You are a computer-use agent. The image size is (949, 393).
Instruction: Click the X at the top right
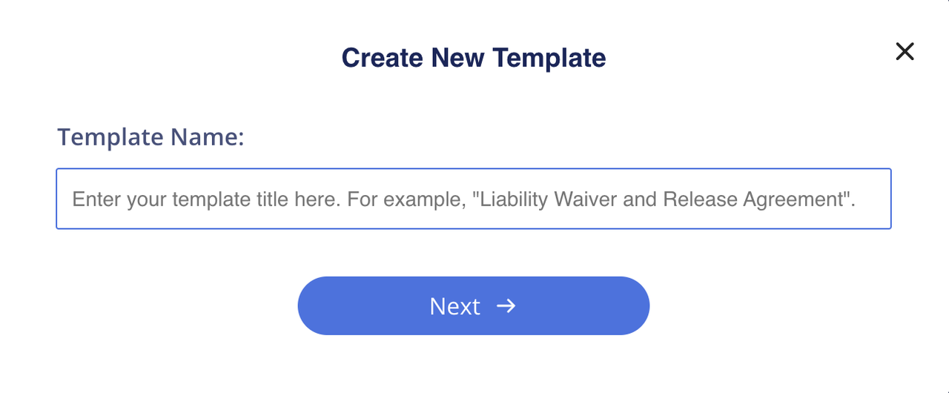pos(905,51)
